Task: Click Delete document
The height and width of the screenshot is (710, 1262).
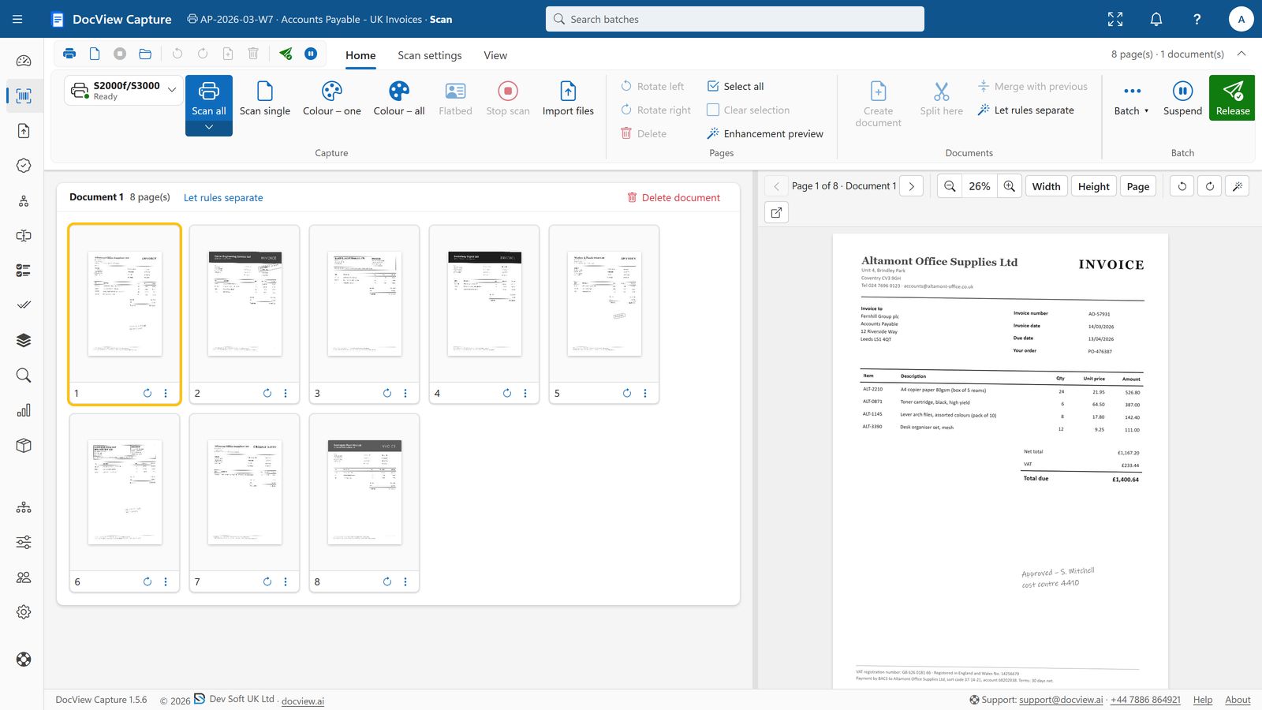Action: click(x=674, y=197)
